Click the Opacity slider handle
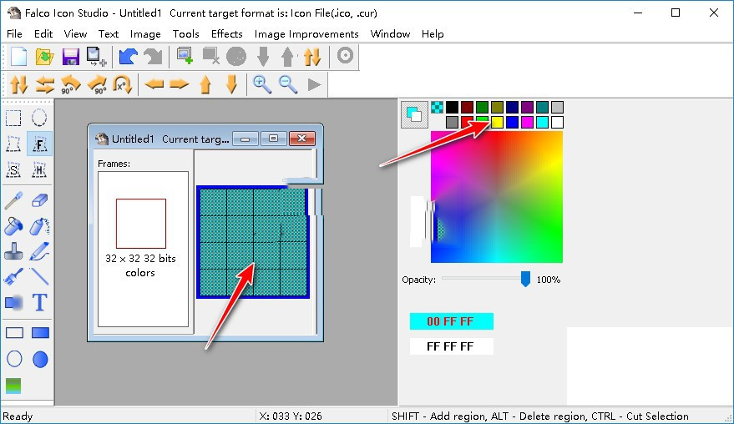This screenshot has width=734, height=424. pos(525,279)
